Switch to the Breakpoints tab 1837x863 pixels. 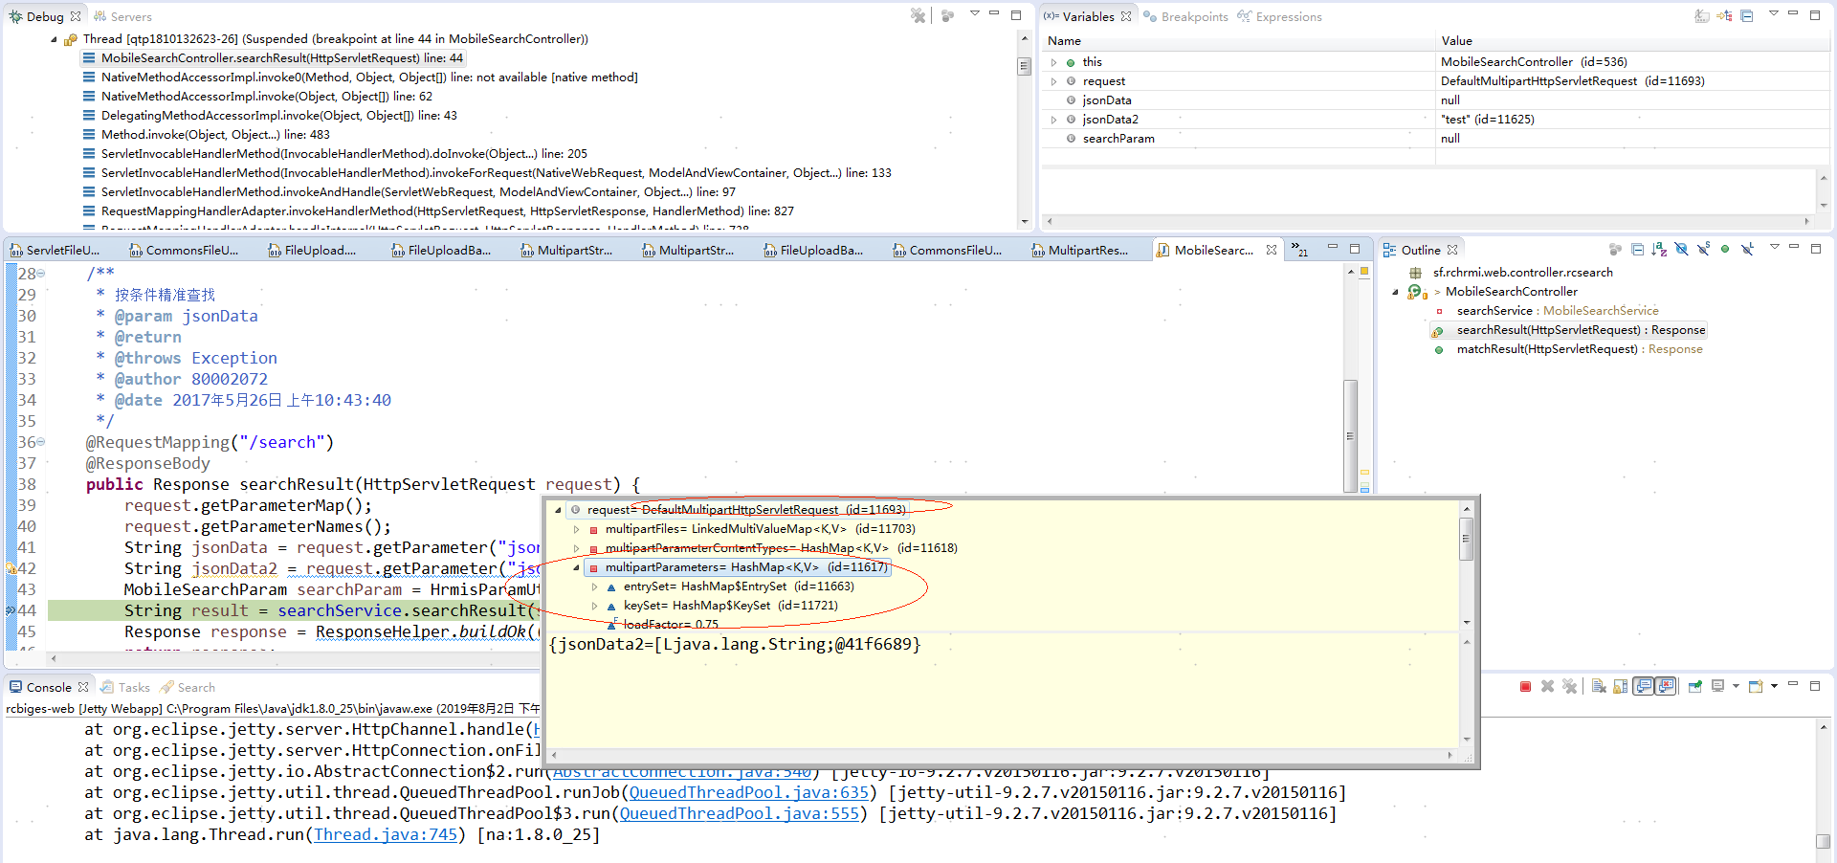[x=1185, y=16]
